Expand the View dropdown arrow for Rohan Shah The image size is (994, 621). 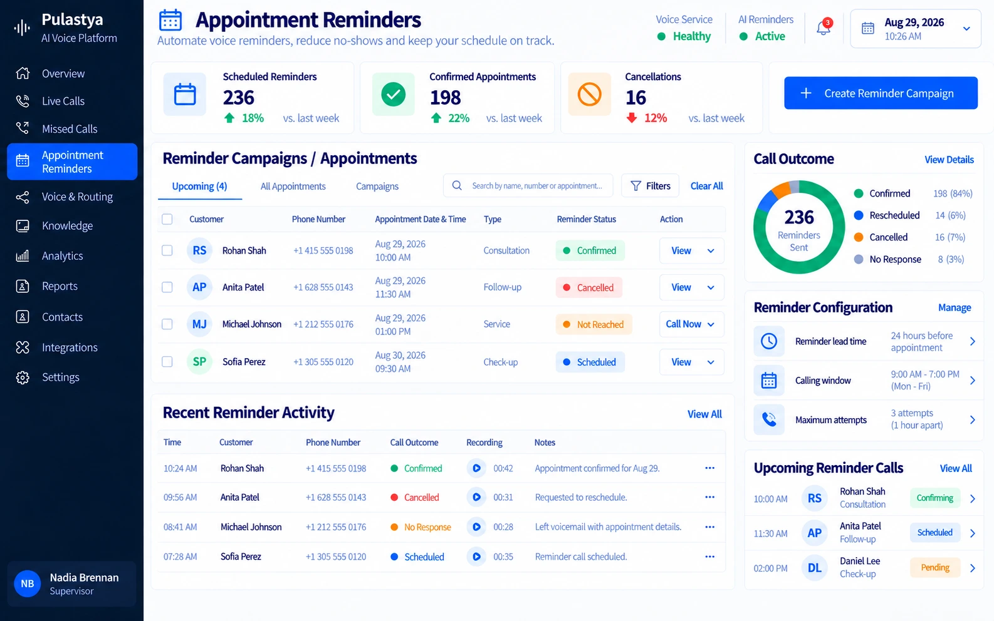711,251
